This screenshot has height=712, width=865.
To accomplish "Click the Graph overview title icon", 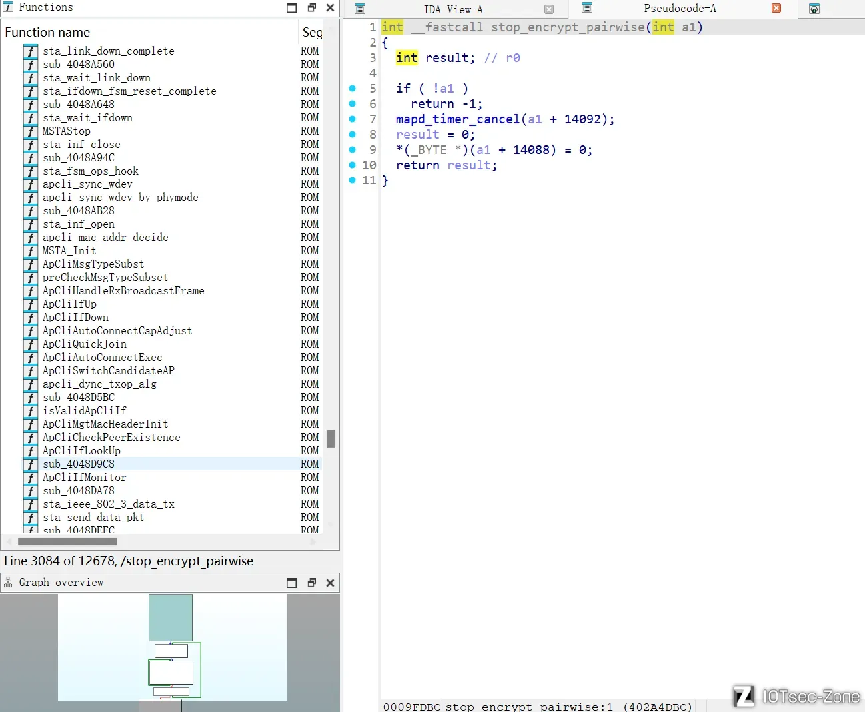I will (8, 583).
